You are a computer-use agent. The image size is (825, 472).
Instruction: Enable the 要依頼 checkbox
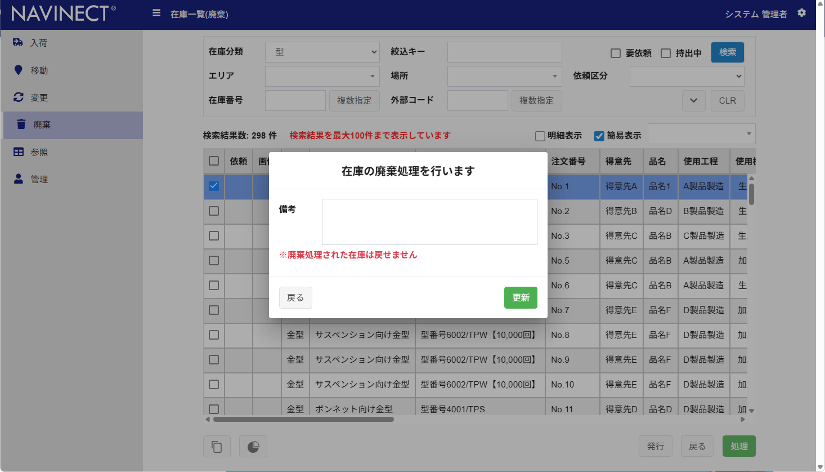(x=616, y=53)
